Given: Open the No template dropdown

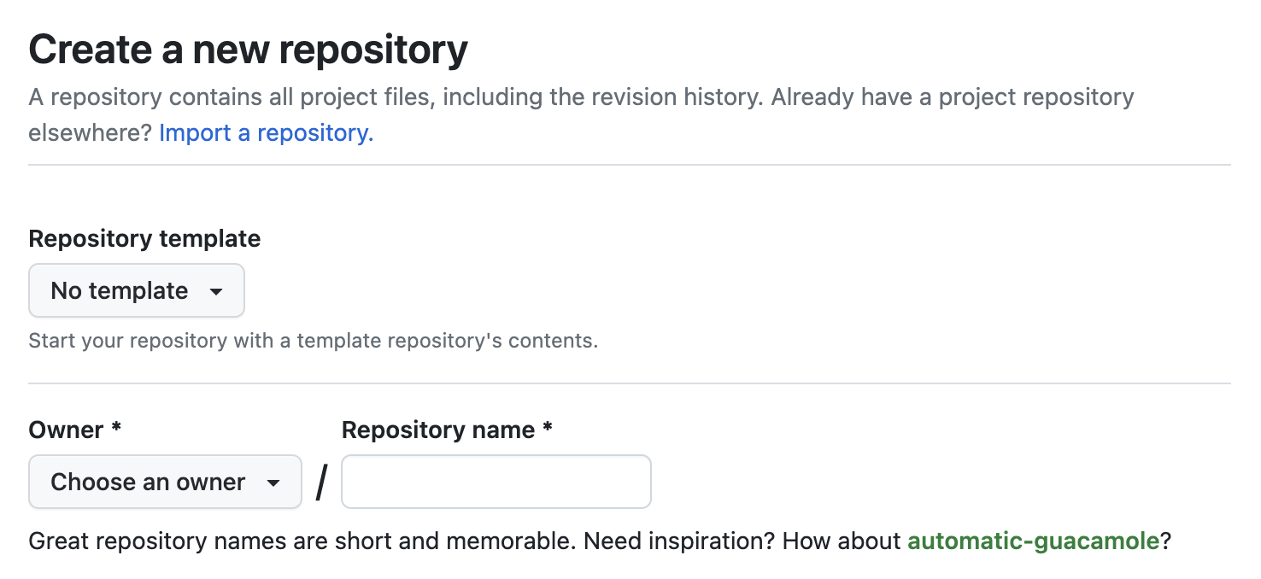Looking at the screenshot, I should pyautogui.click(x=137, y=290).
